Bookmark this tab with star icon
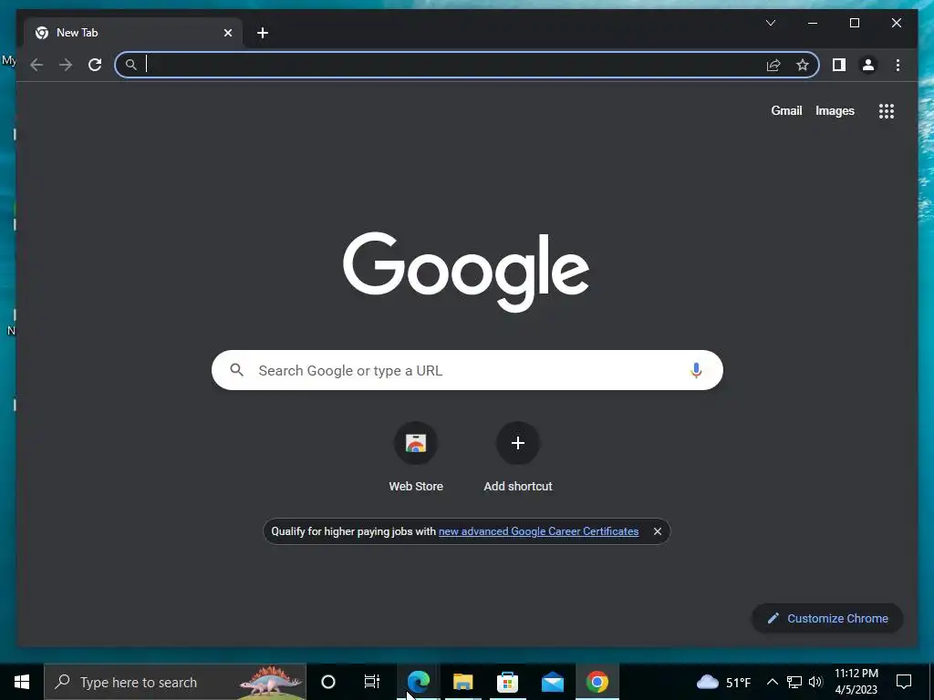This screenshot has width=934, height=700. tap(803, 65)
